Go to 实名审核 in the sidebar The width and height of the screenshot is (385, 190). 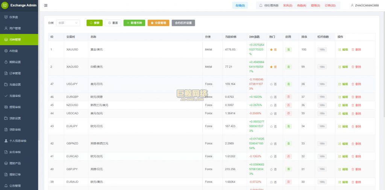19,152
